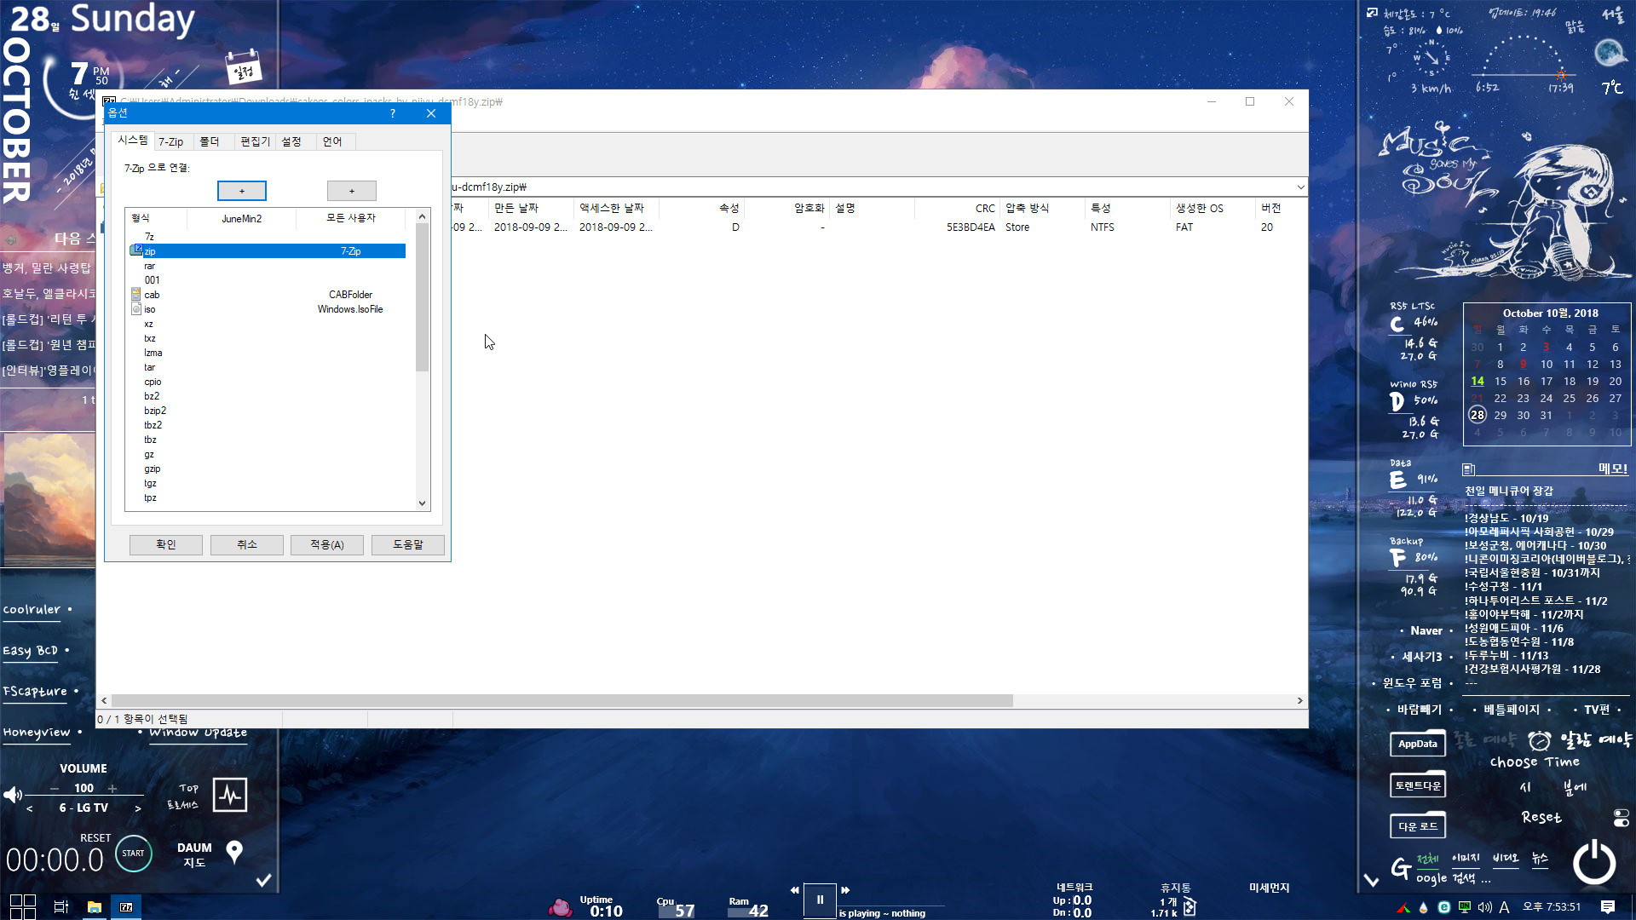Screen dimensions: 1636x920
Task: Expand the address bar dropdown in 7-Zip window
Action: 1300,187
